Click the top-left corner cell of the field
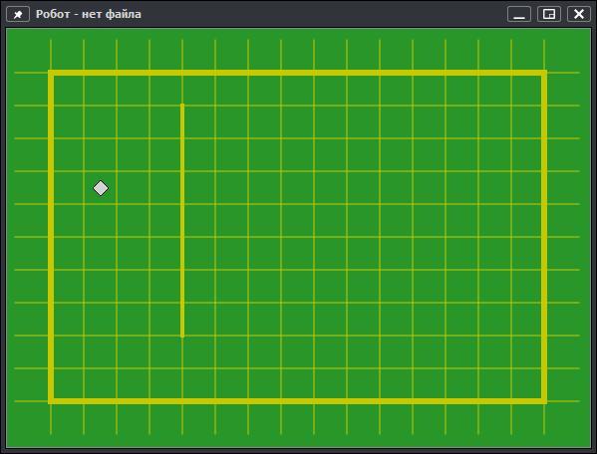This screenshot has height=454, width=597. coord(68,90)
